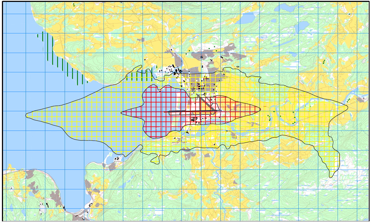Select the red-gridded inner noise zone
The image size is (371, 223).
191,111
